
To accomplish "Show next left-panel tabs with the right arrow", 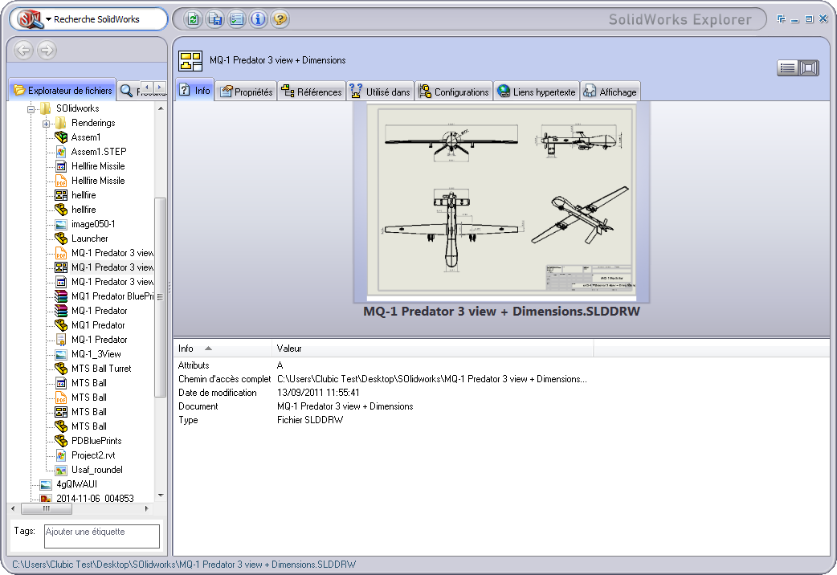I will pos(159,88).
